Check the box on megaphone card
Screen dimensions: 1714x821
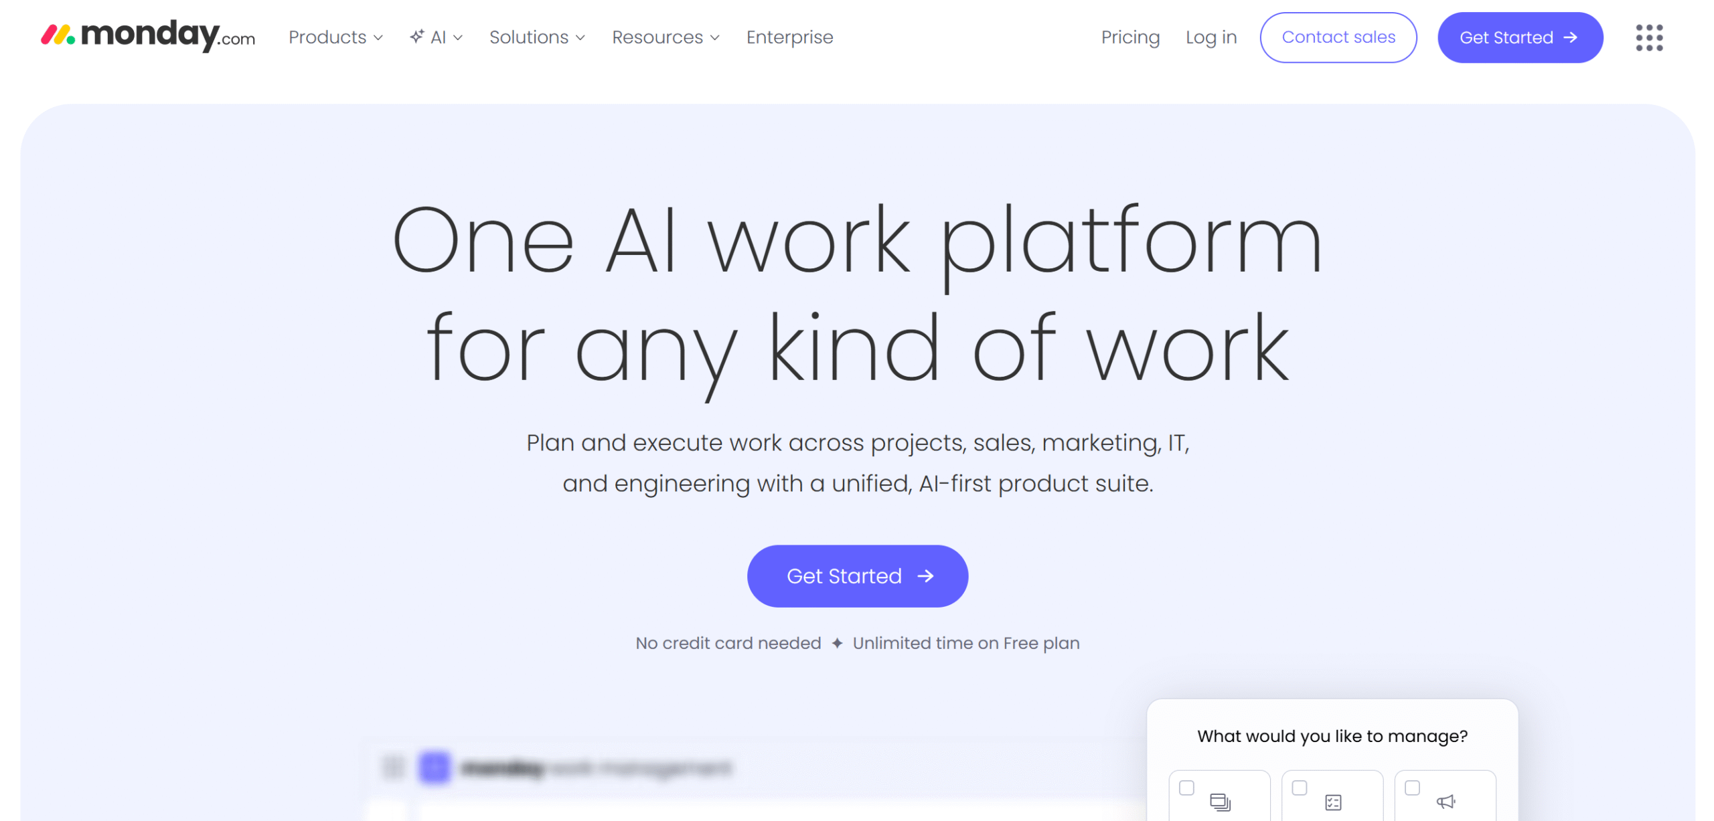point(1412,788)
